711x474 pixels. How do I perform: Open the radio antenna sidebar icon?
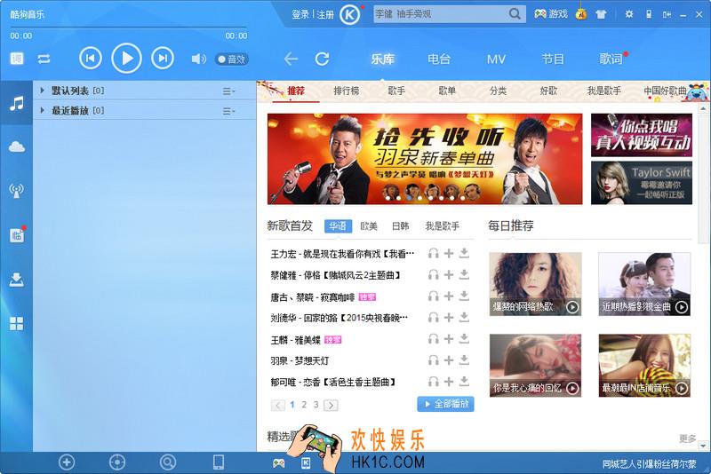[x=17, y=191]
